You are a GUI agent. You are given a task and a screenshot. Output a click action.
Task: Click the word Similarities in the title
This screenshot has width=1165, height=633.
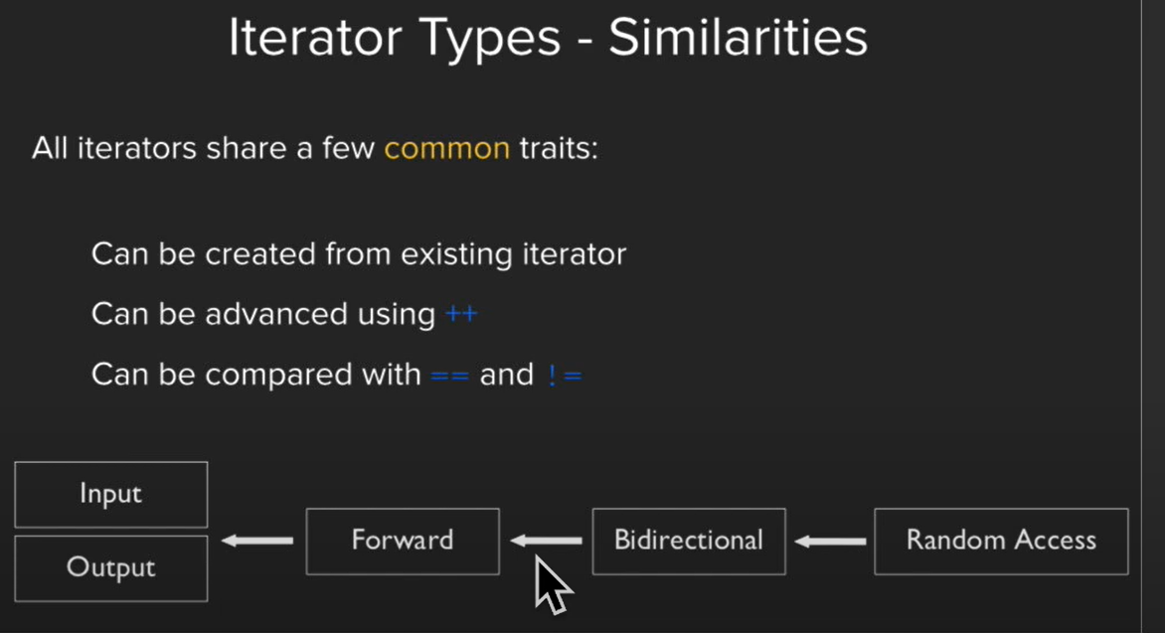click(x=738, y=39)
